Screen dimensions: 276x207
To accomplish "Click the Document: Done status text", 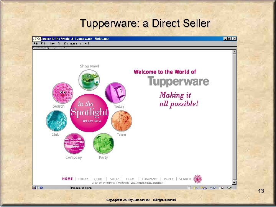I will 82,188.
